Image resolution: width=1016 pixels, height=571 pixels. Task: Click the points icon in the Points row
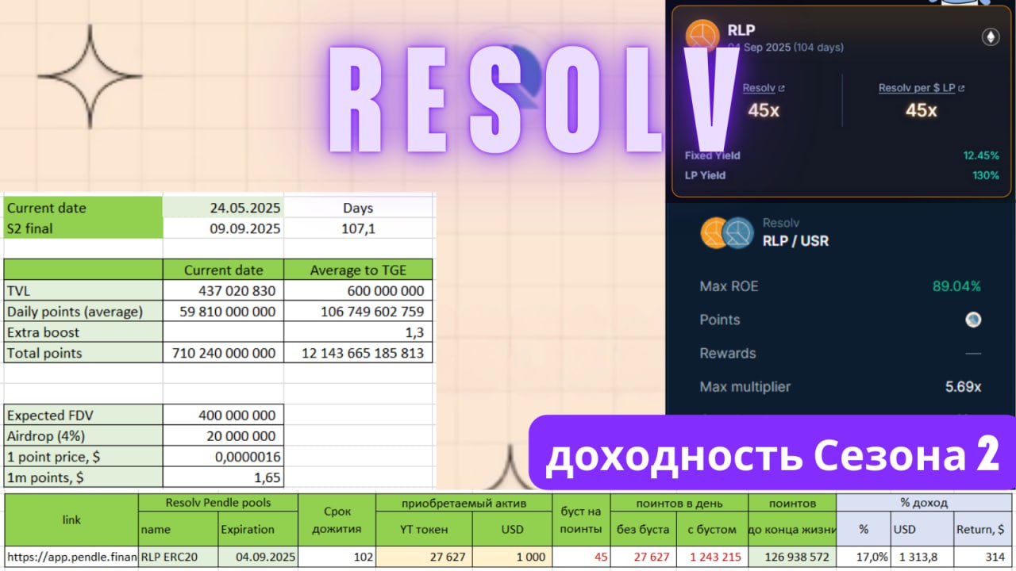[973, 320]
